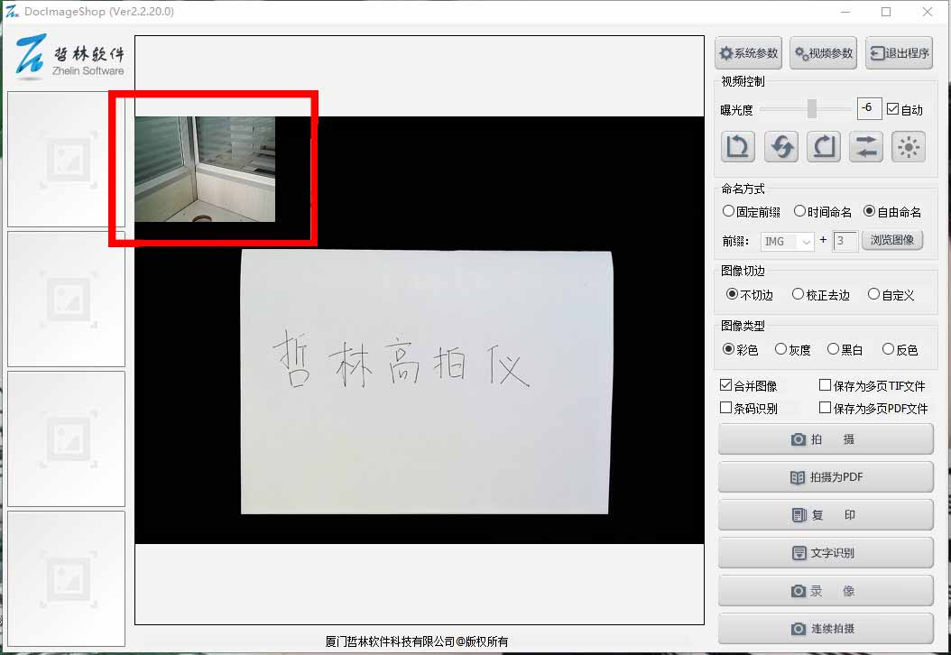
Task: Select the first thumbnail in left panel
Action: point(65,159)
